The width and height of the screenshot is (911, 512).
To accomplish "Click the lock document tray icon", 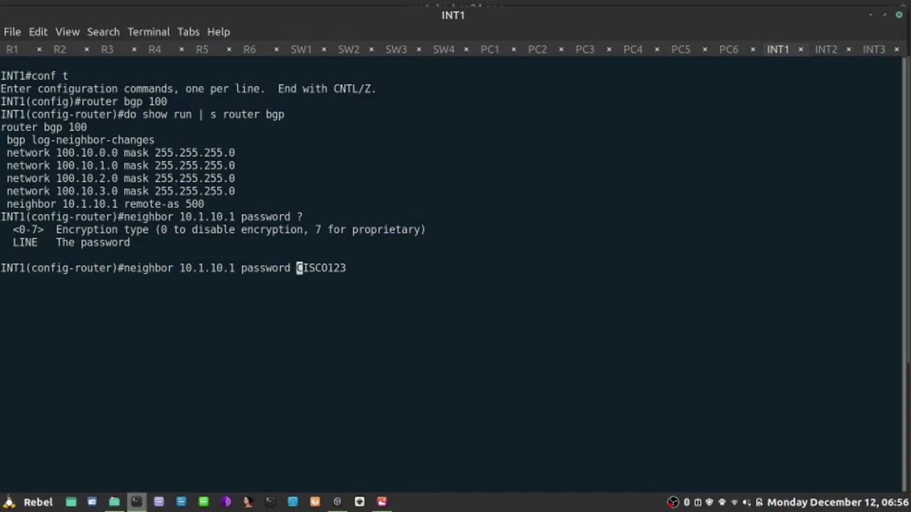I will click(x=759, y=502).
